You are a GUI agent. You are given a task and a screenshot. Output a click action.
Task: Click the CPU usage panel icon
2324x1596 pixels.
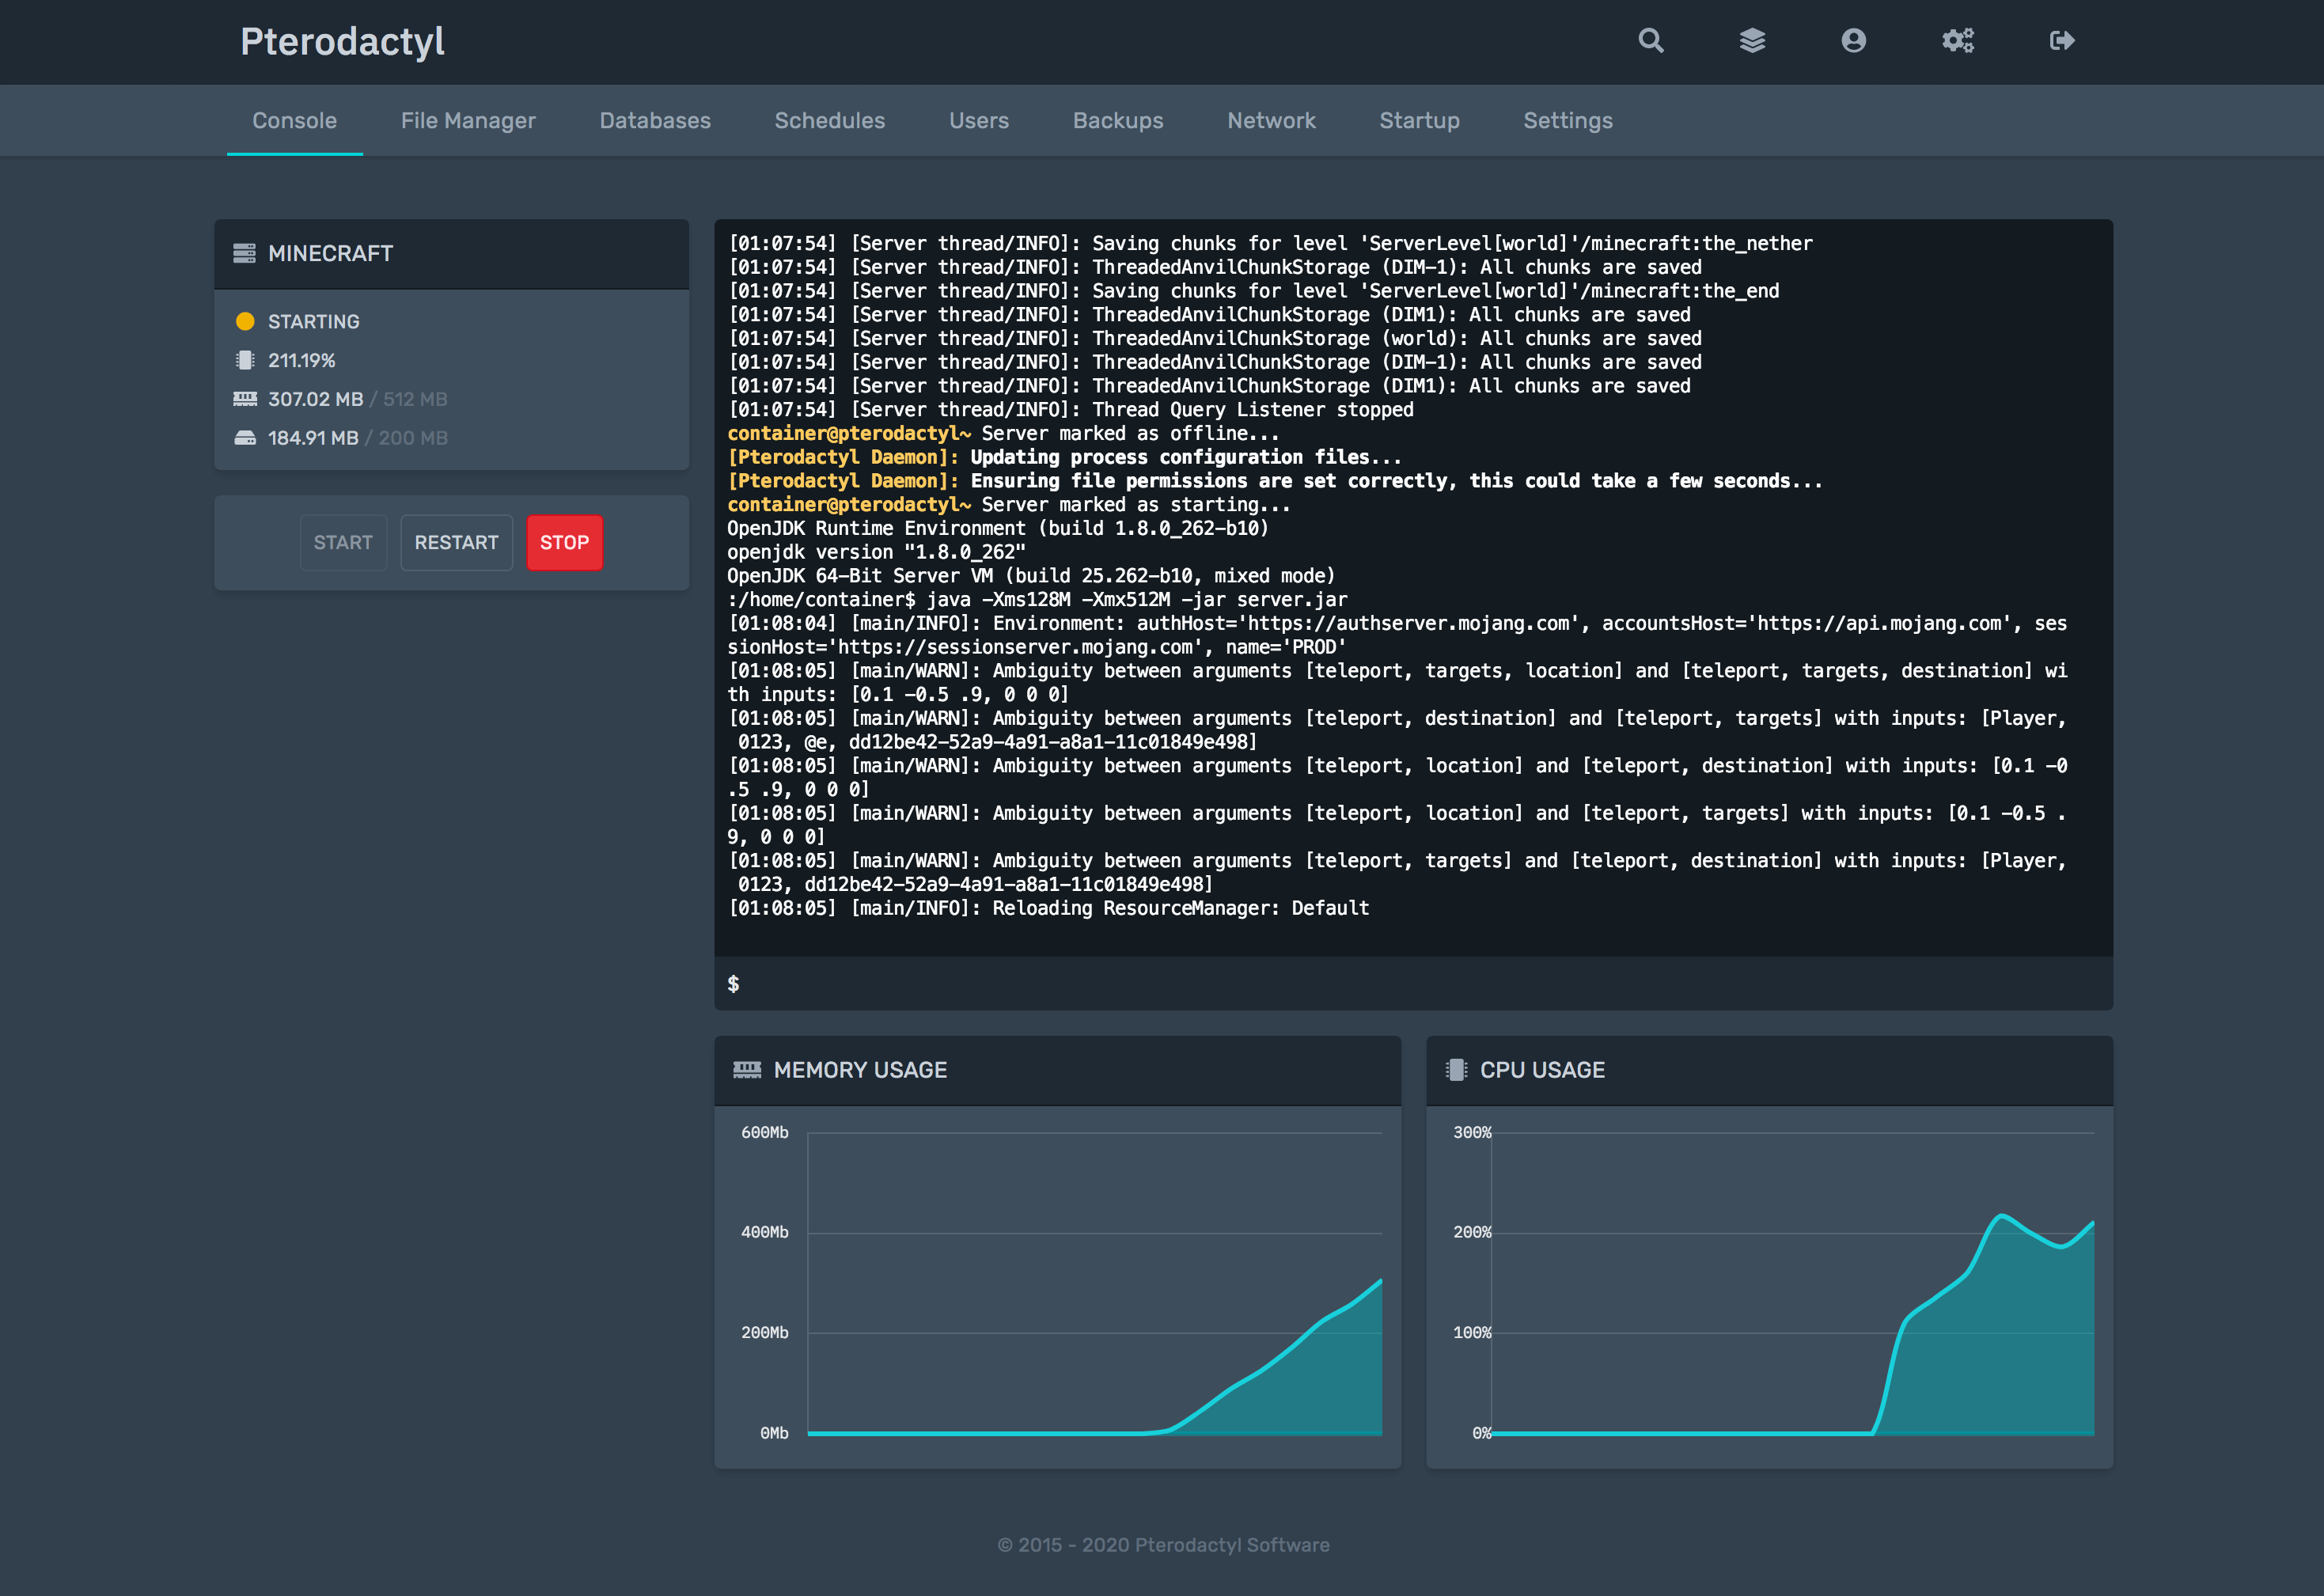point(1457,1068)
